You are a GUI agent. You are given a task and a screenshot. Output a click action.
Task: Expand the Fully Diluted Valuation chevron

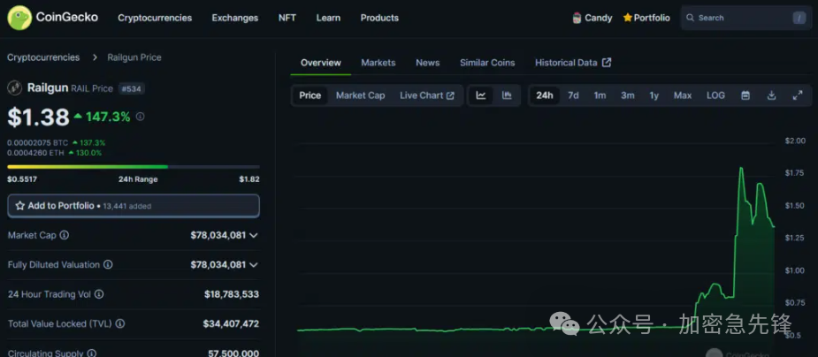point(254,265)
